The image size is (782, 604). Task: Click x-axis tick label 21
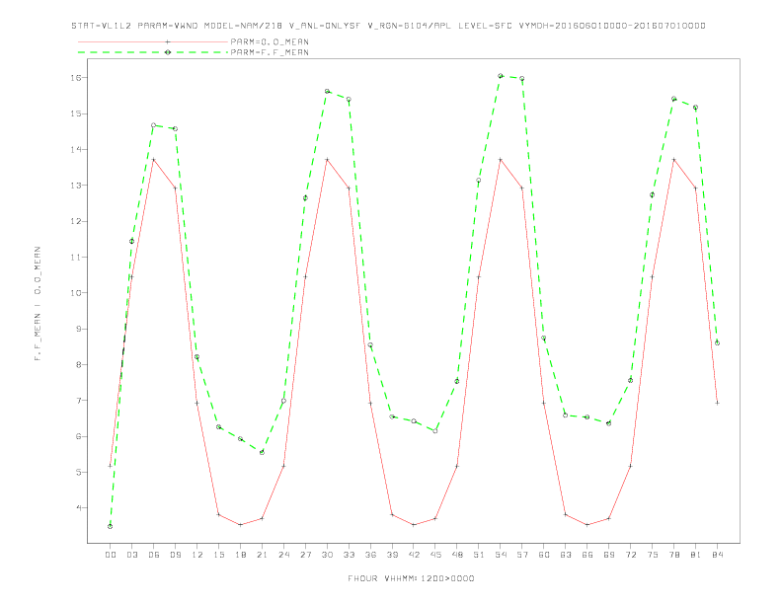[x=262, y=555]
